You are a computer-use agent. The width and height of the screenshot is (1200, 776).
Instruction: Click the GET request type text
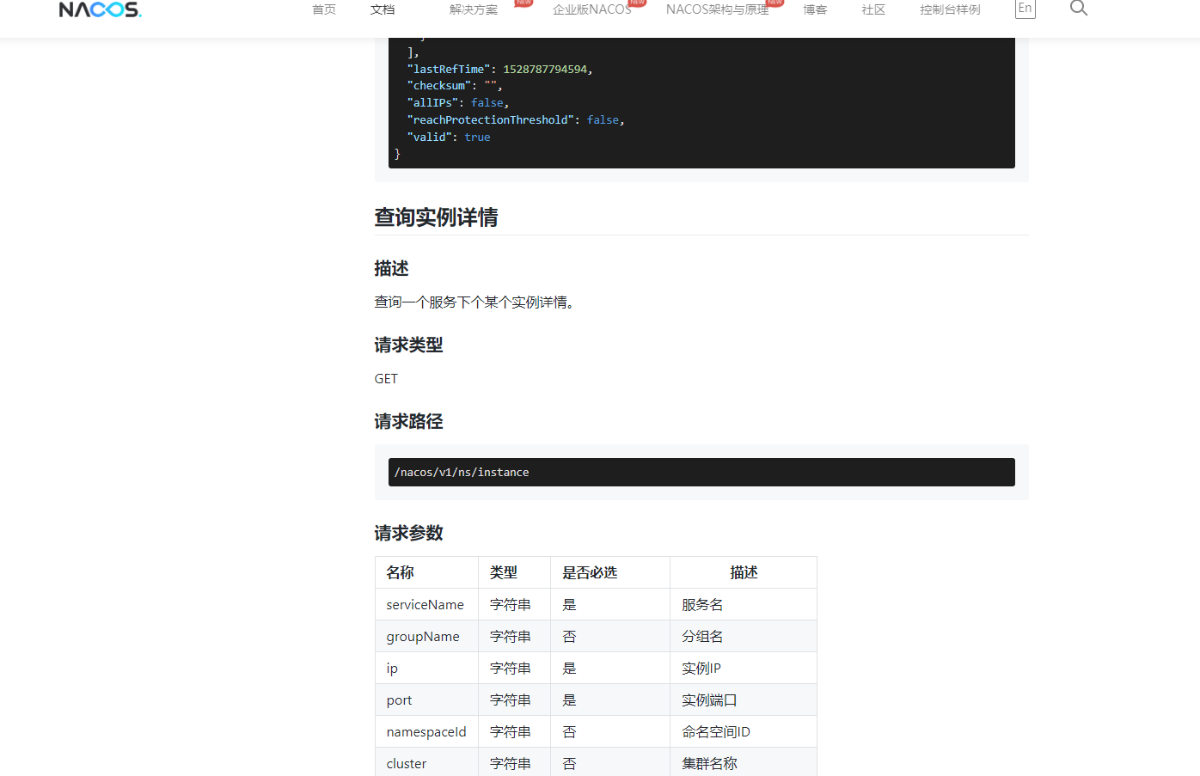point(386,379)
